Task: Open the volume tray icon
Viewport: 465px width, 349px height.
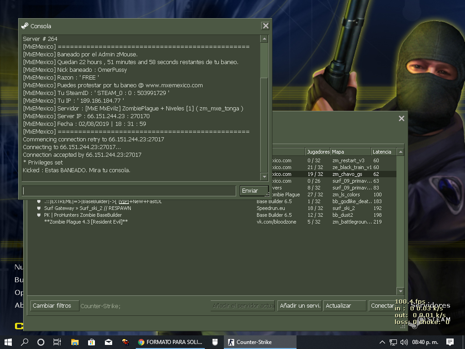Action: pyautogui.click(x=404, y=342)
